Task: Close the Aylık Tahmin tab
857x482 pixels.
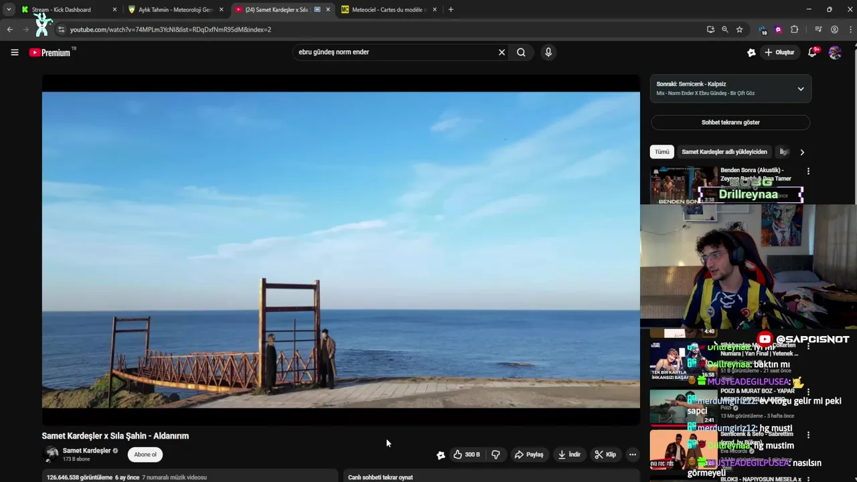Action: [221, 9]
